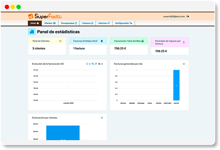The image size is (220, 150).
Task: Activate the panning hand tool on the chart
Action: [x=96, y=64]
